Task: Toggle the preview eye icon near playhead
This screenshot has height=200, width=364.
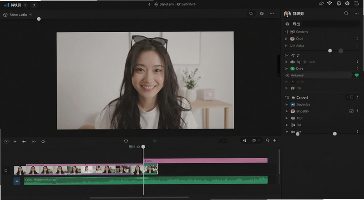Action: point(138,147)
